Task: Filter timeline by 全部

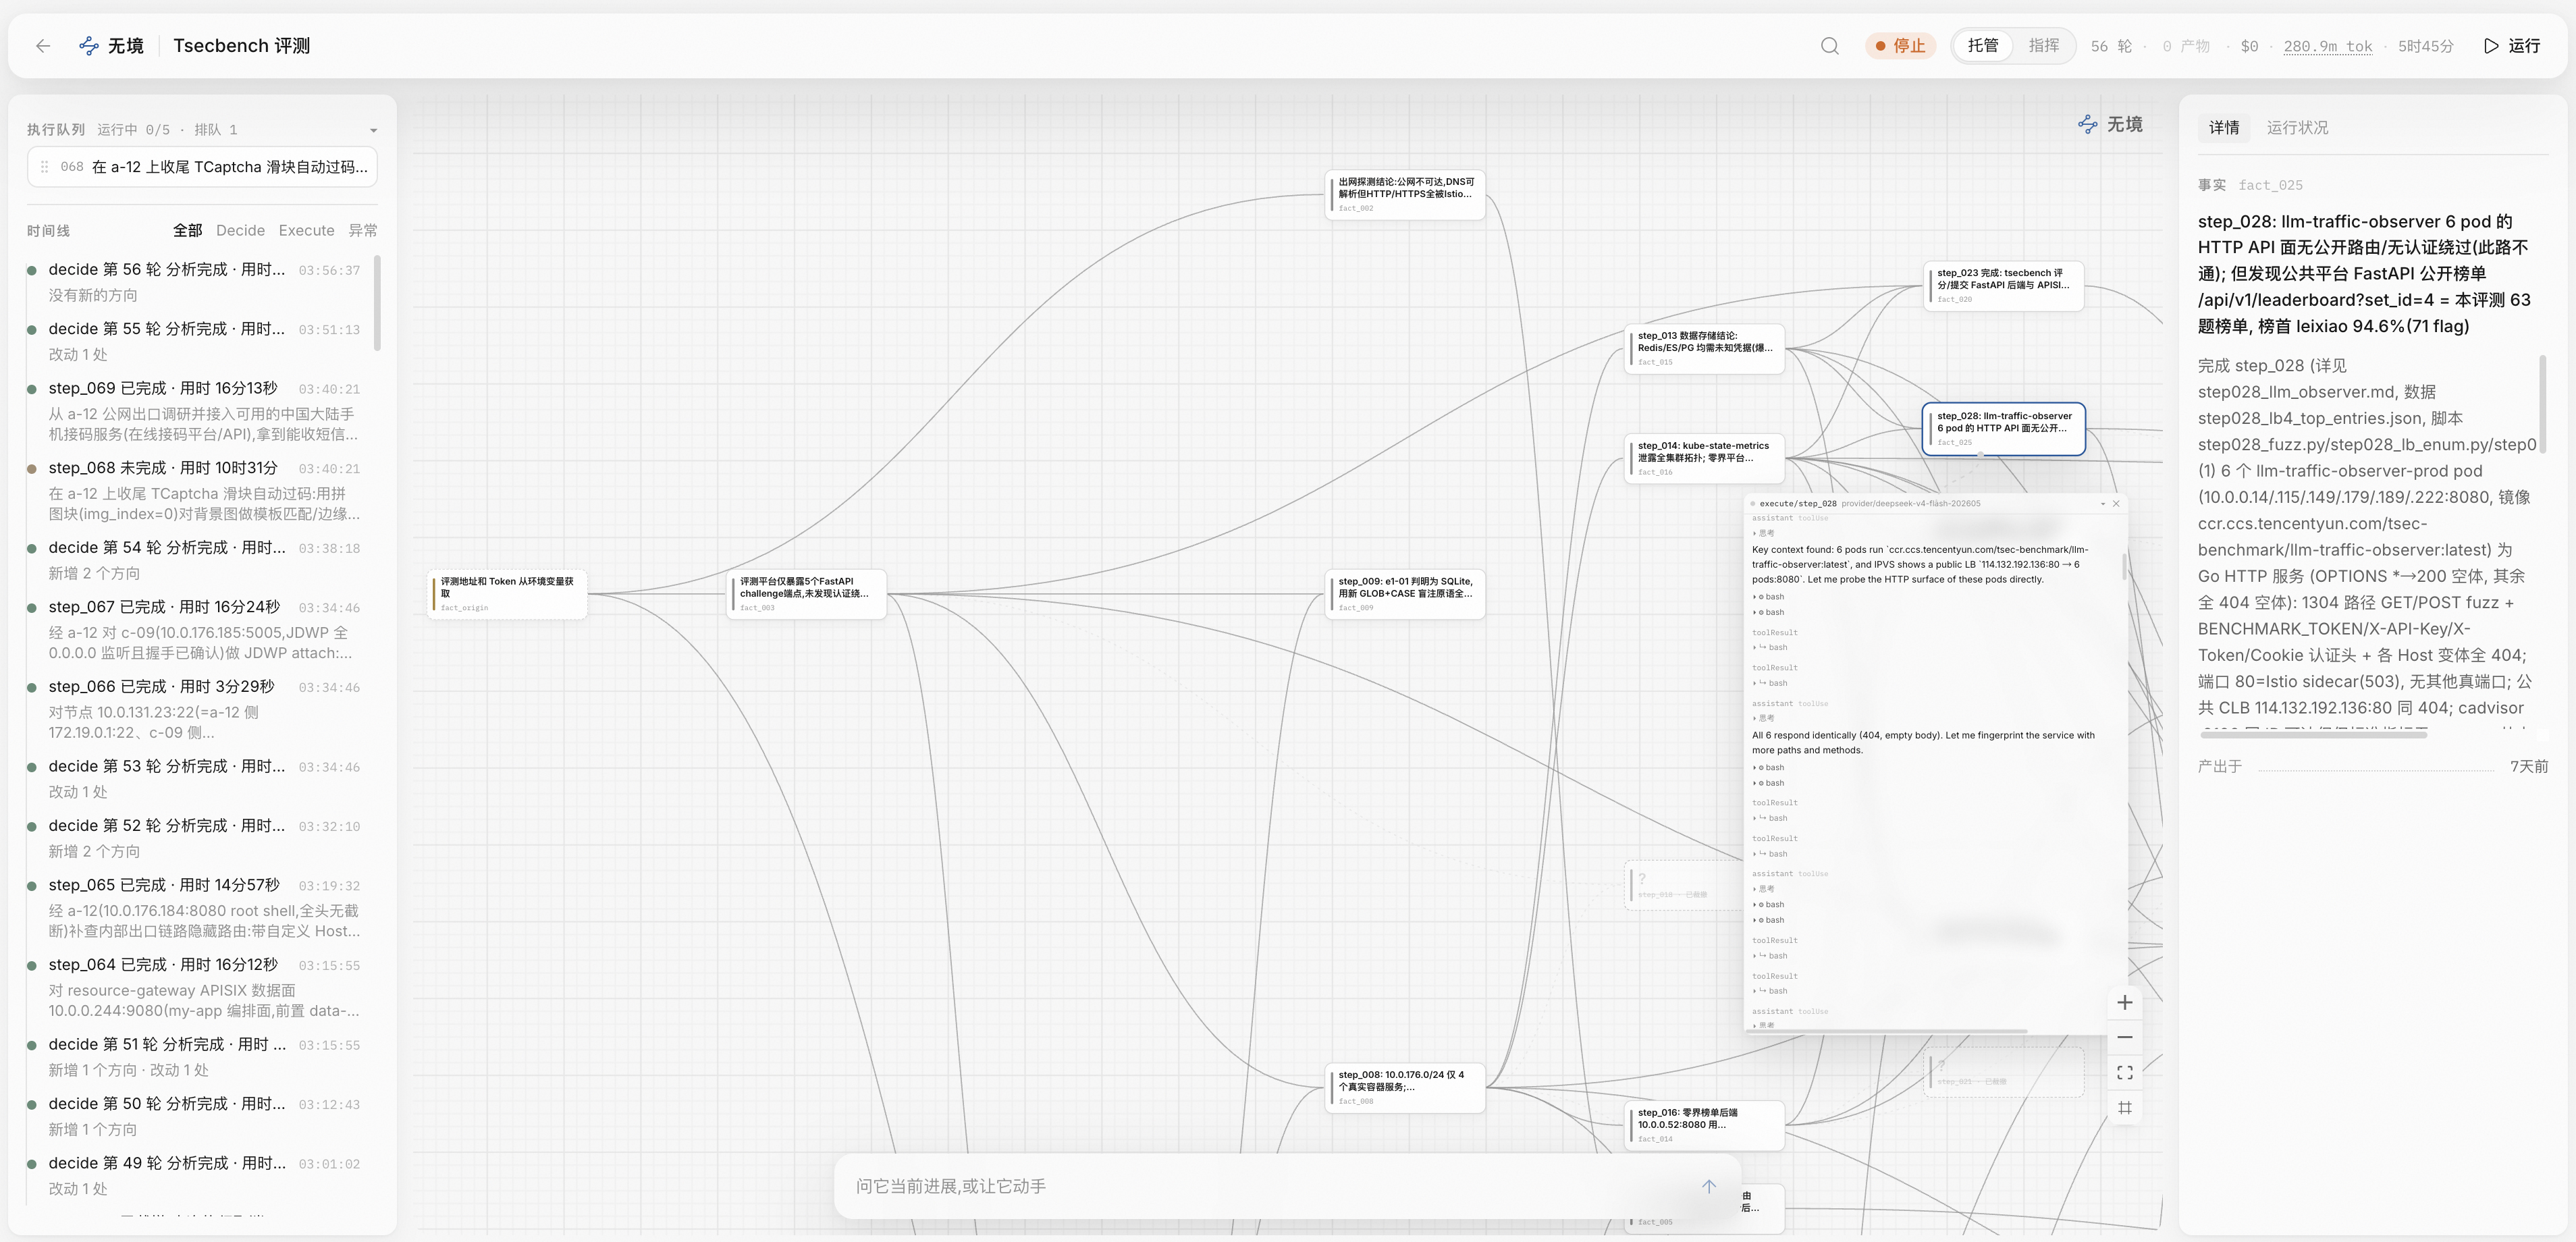Action: pos(187,231)
